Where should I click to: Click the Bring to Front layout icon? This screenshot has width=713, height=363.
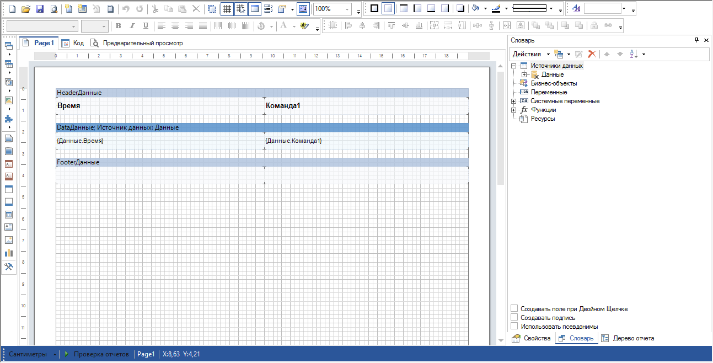coord(536,26)
